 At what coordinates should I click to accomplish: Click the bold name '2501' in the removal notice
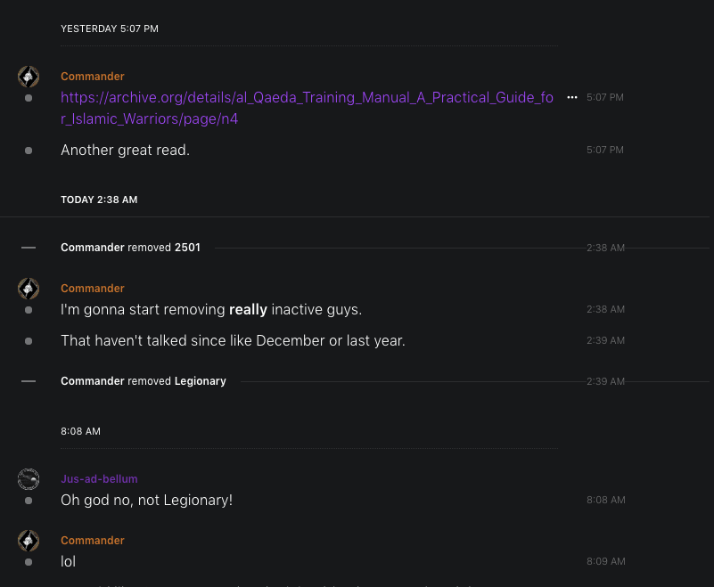coord(187,248)
